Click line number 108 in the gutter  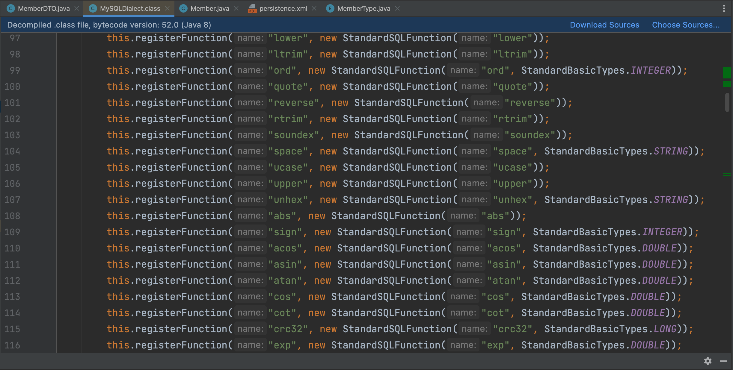(x=12, y=216)
